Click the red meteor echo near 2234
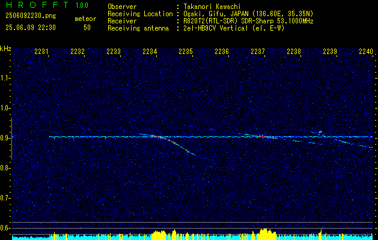The width and height of the screenshot is (378, 240). 159,137
